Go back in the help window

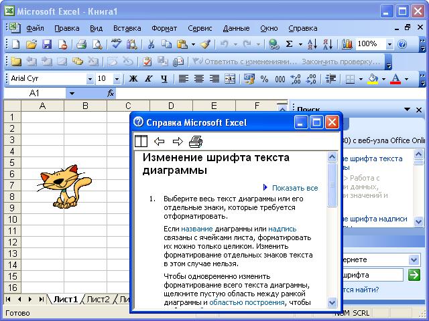coord(160,141)
